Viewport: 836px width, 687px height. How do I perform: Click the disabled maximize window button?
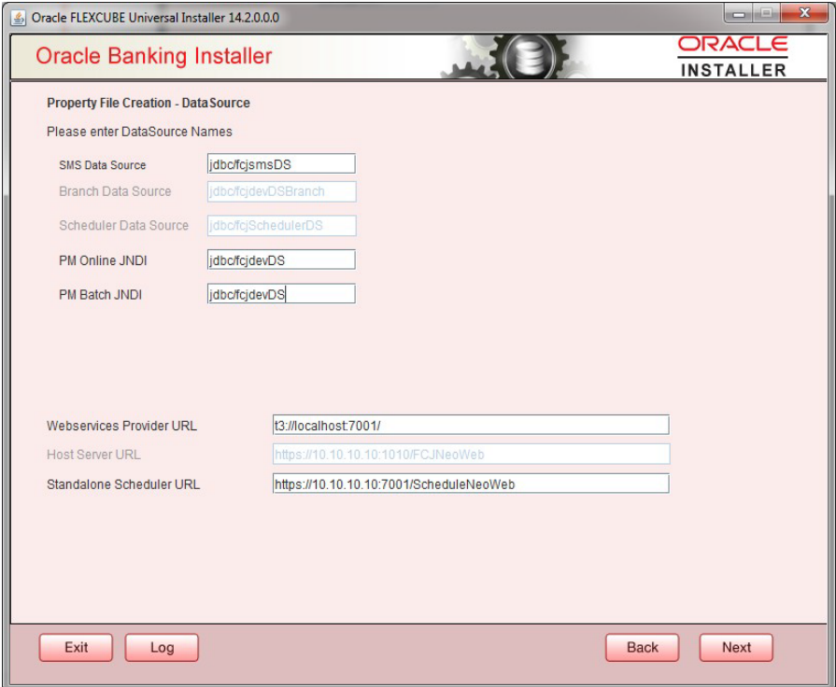tap(766, 13)
